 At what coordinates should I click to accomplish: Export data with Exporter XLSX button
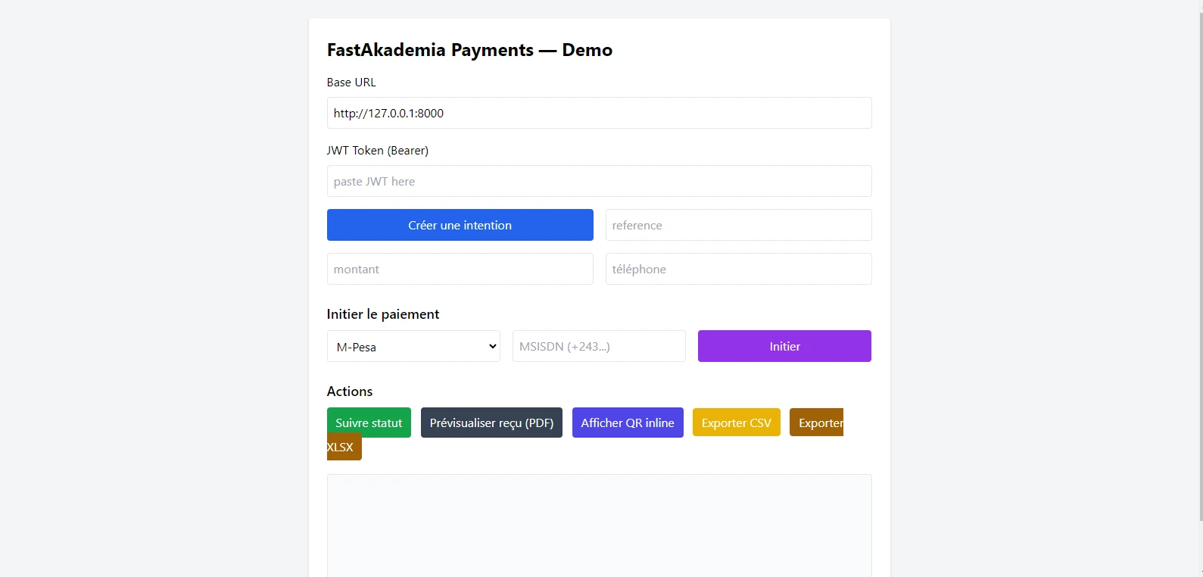point(816,423)
